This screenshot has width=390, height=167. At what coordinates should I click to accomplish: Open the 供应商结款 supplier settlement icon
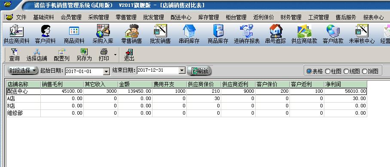click(x=304, y=34)
